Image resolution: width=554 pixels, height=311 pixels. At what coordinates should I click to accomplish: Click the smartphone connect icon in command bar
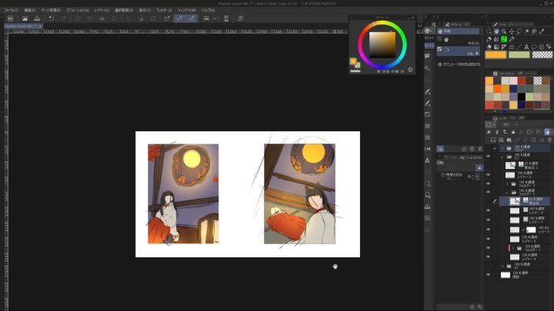[226, 18]
